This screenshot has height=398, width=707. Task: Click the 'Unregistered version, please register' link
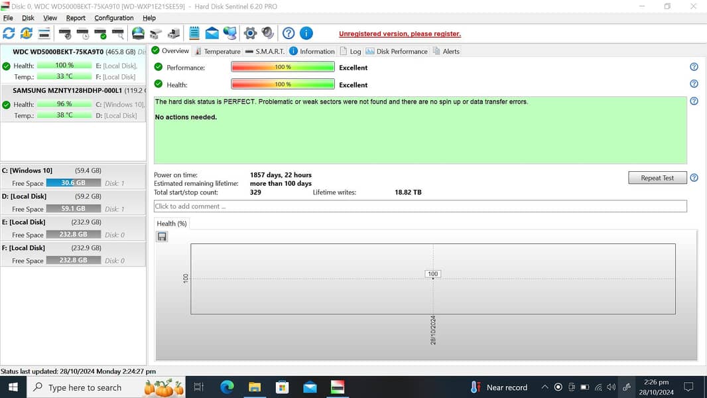399,34
